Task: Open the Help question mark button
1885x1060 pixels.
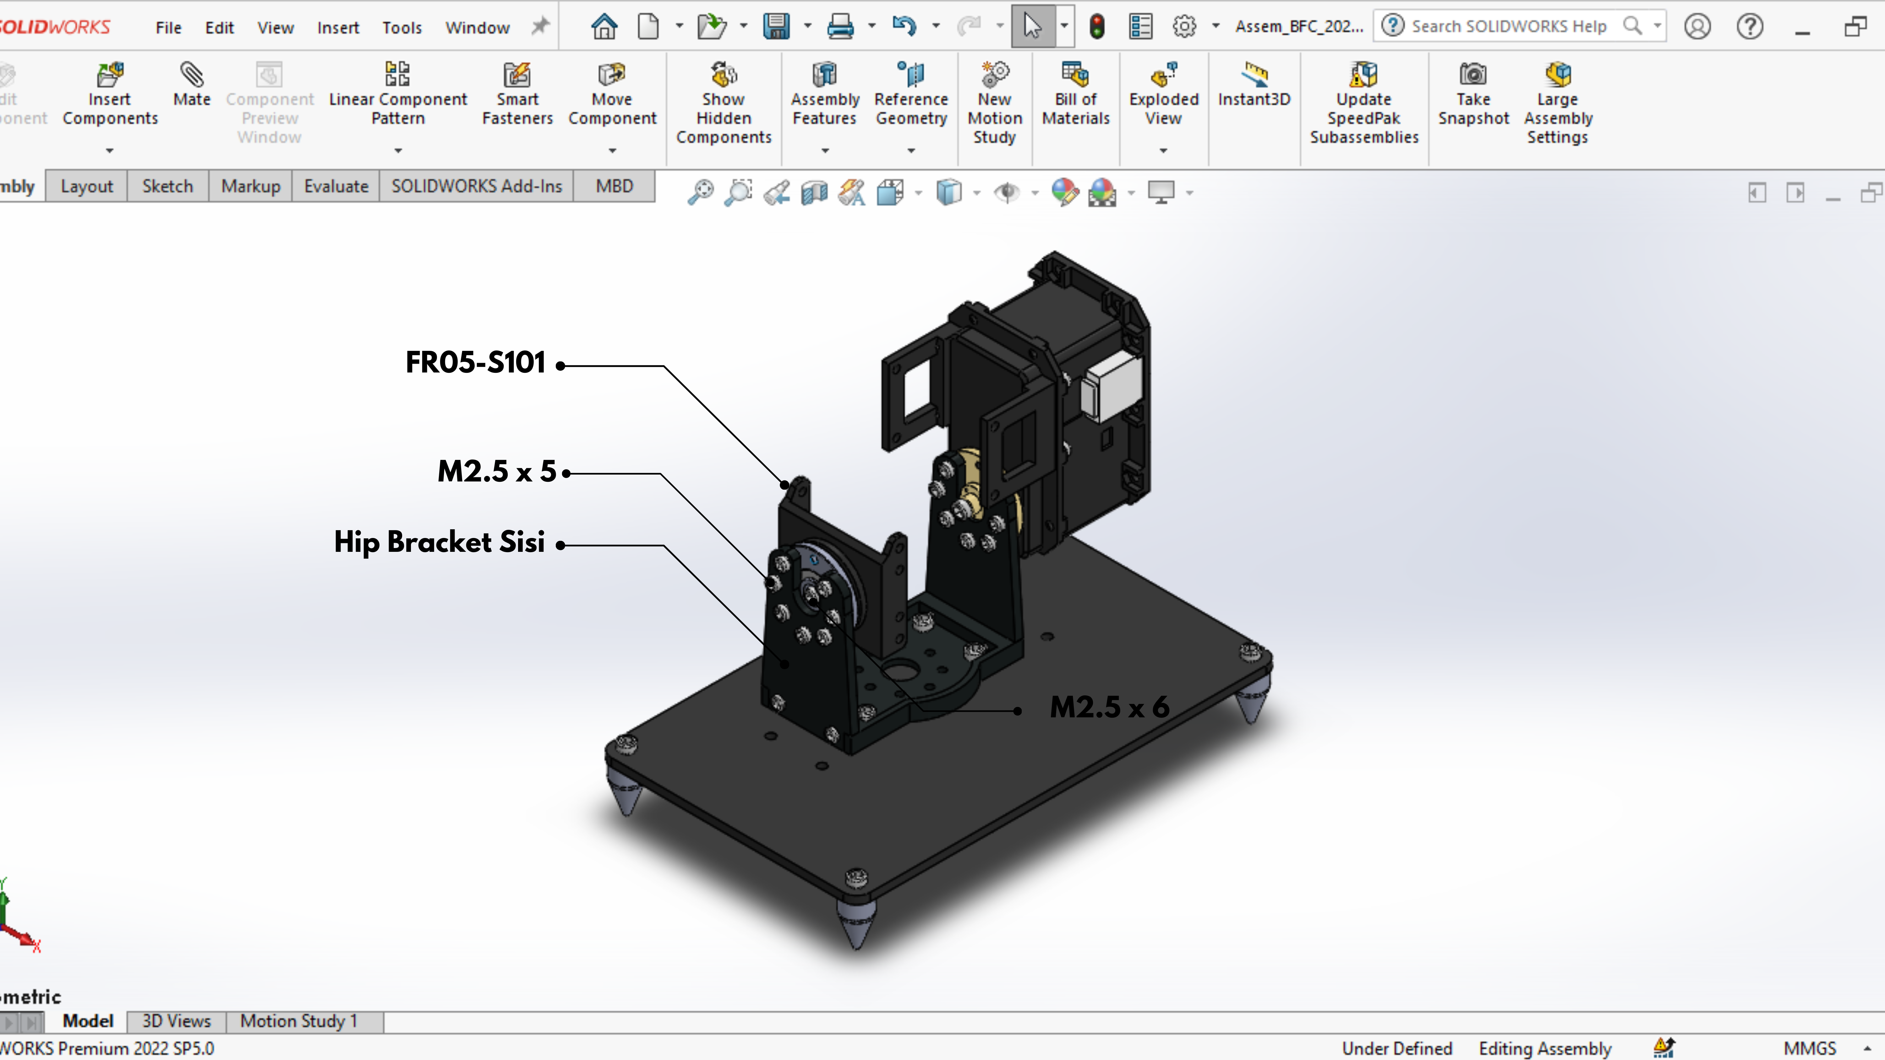Action: coord(1750,26)
